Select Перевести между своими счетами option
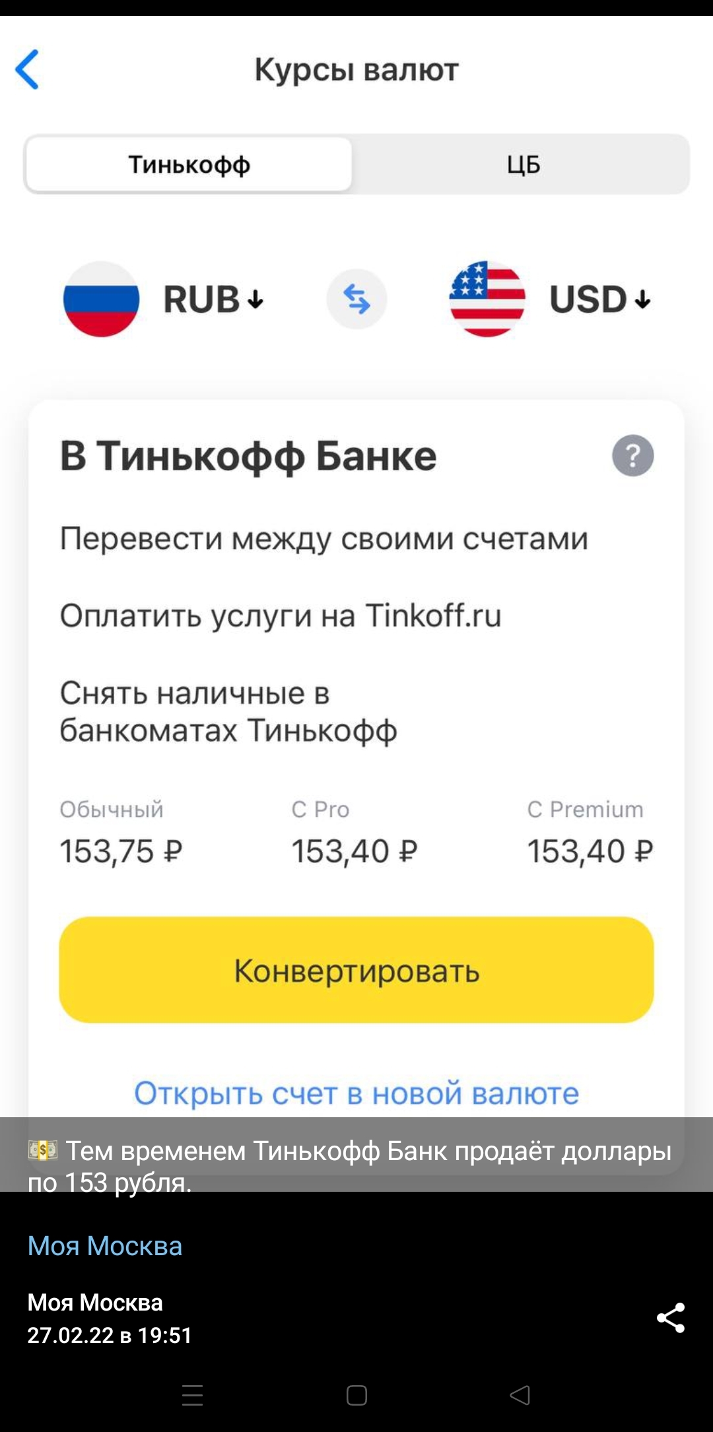 (323, 538)
